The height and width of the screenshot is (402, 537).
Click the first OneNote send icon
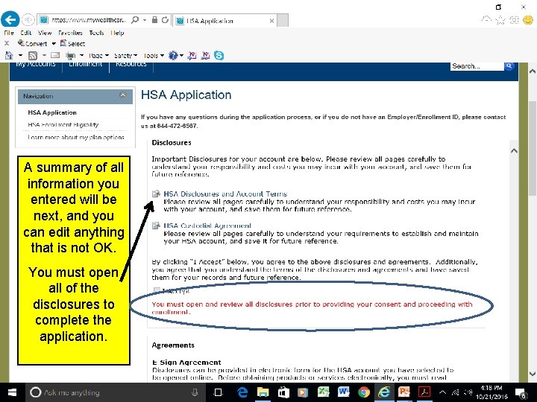pyautogui.click(x=192, y=55)
